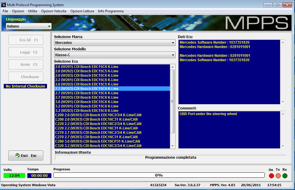The height and width of the screenshot is (190, 295).
Task: Click the No Internal Checksum label
Action: (25, 86)
